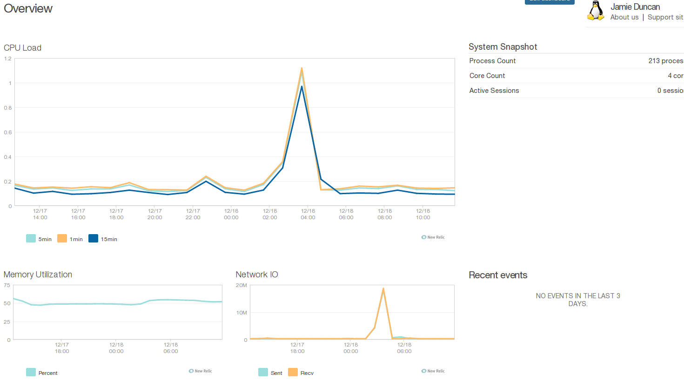Viewport: 684px width, 380px height.
Task: Select the Process Count row
Action: (x=576, y=61)
